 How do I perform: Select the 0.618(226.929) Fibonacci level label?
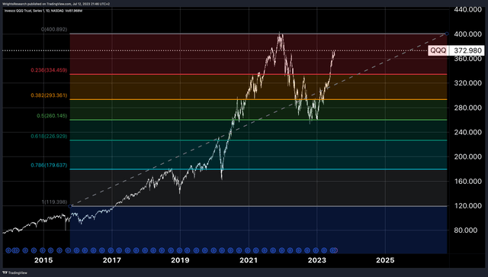(x=49, y=136)
